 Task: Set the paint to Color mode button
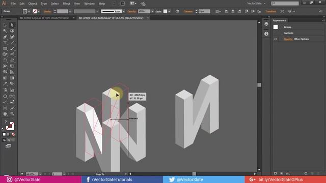[x=4, y=134]
